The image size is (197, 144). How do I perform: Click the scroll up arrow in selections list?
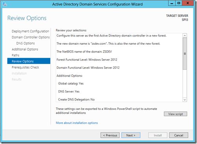(x=185, y=36)
